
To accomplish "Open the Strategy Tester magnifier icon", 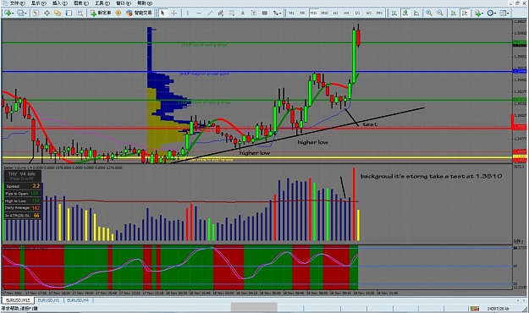I will click(x=80, y=13).
